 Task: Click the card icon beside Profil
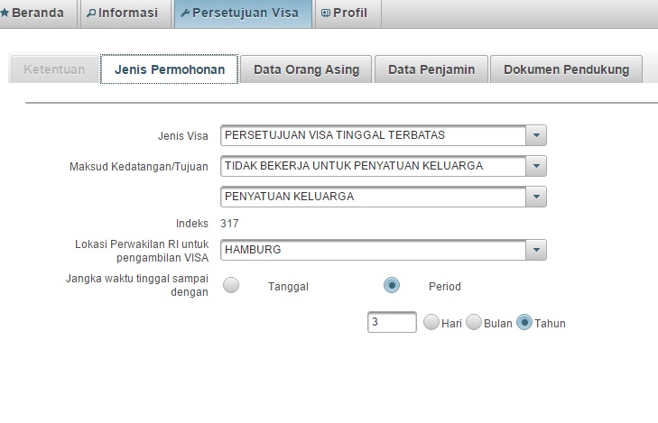click(x=326, y=14)
